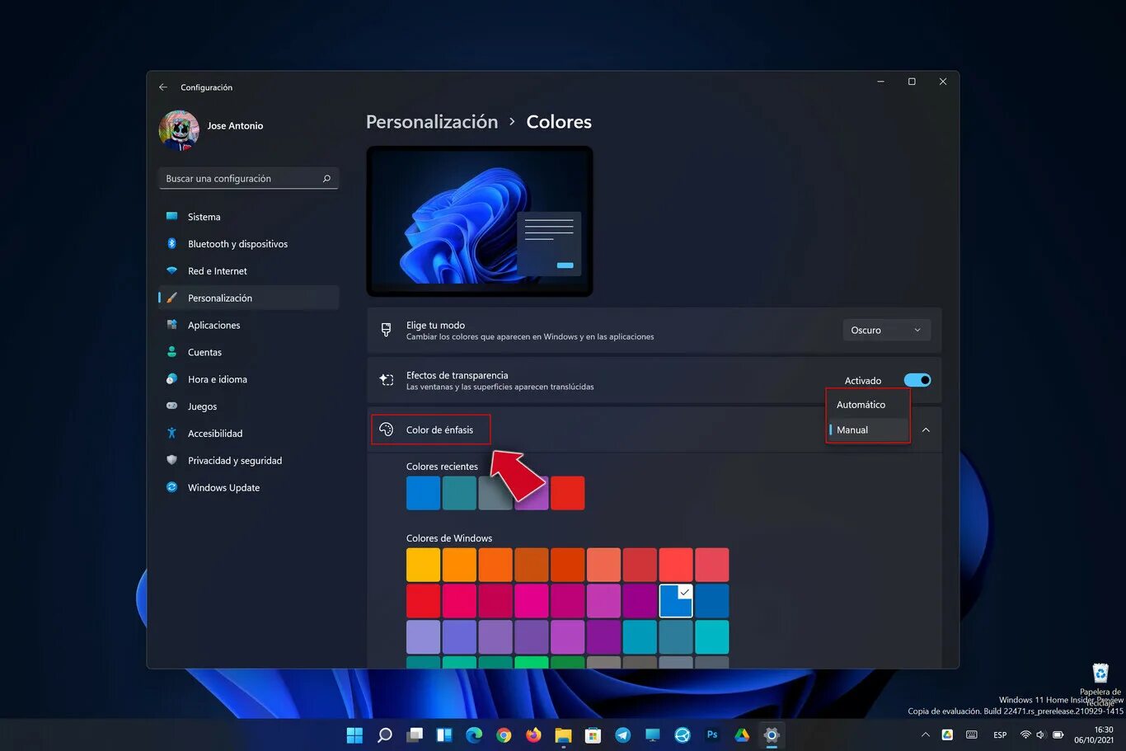Click the battery icon in system tray
Viewport: 1126px width, 751px height.
[1058, 735]
